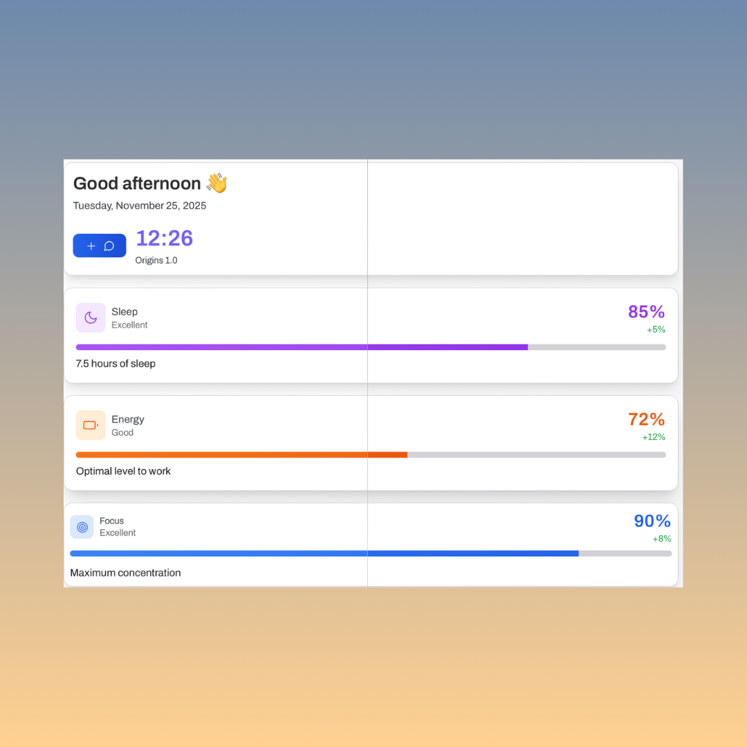The image size is (747, 747).
Task: Expand the Energy card details
Action: click(x=371, y=443)
